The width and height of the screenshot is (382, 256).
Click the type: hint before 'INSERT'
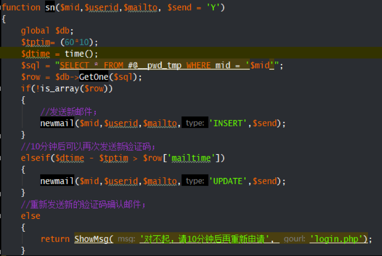195,124
